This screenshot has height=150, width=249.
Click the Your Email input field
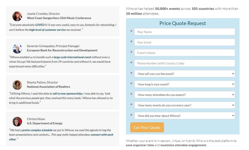pyautogui.click(x=185, y=42)
